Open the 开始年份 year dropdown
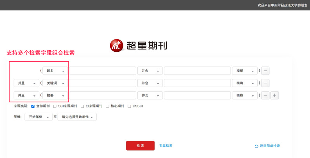 tap(38, 117)
